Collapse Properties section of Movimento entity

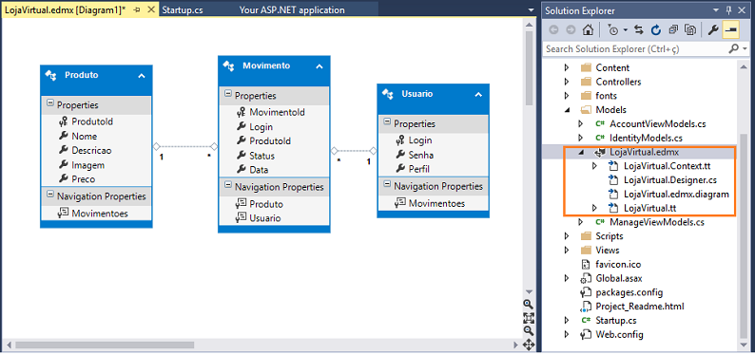point(228,95)
